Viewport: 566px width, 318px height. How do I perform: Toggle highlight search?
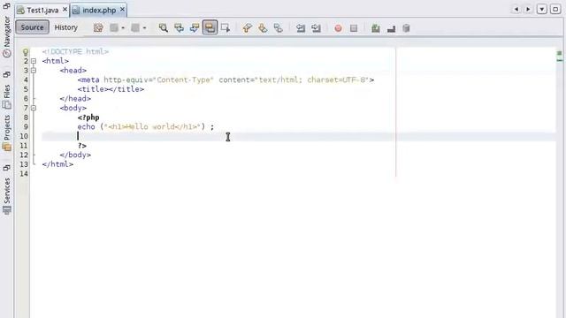210,27
